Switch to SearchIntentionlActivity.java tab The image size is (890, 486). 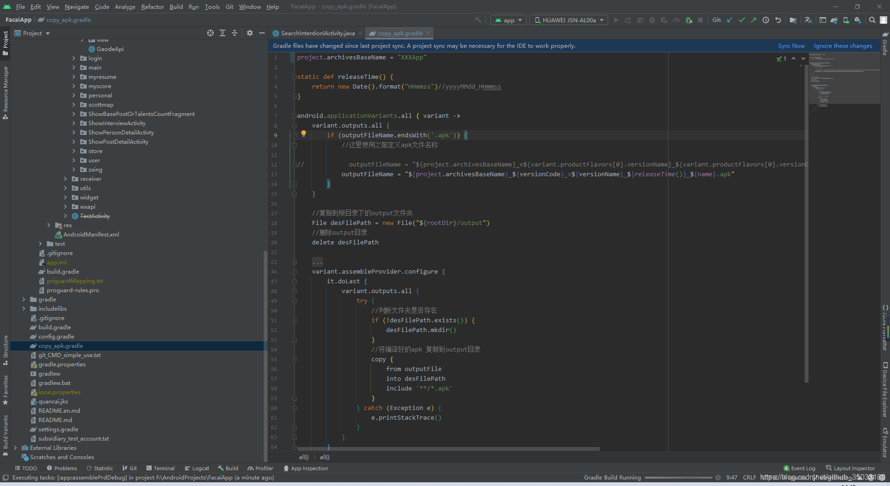(318, 33)
